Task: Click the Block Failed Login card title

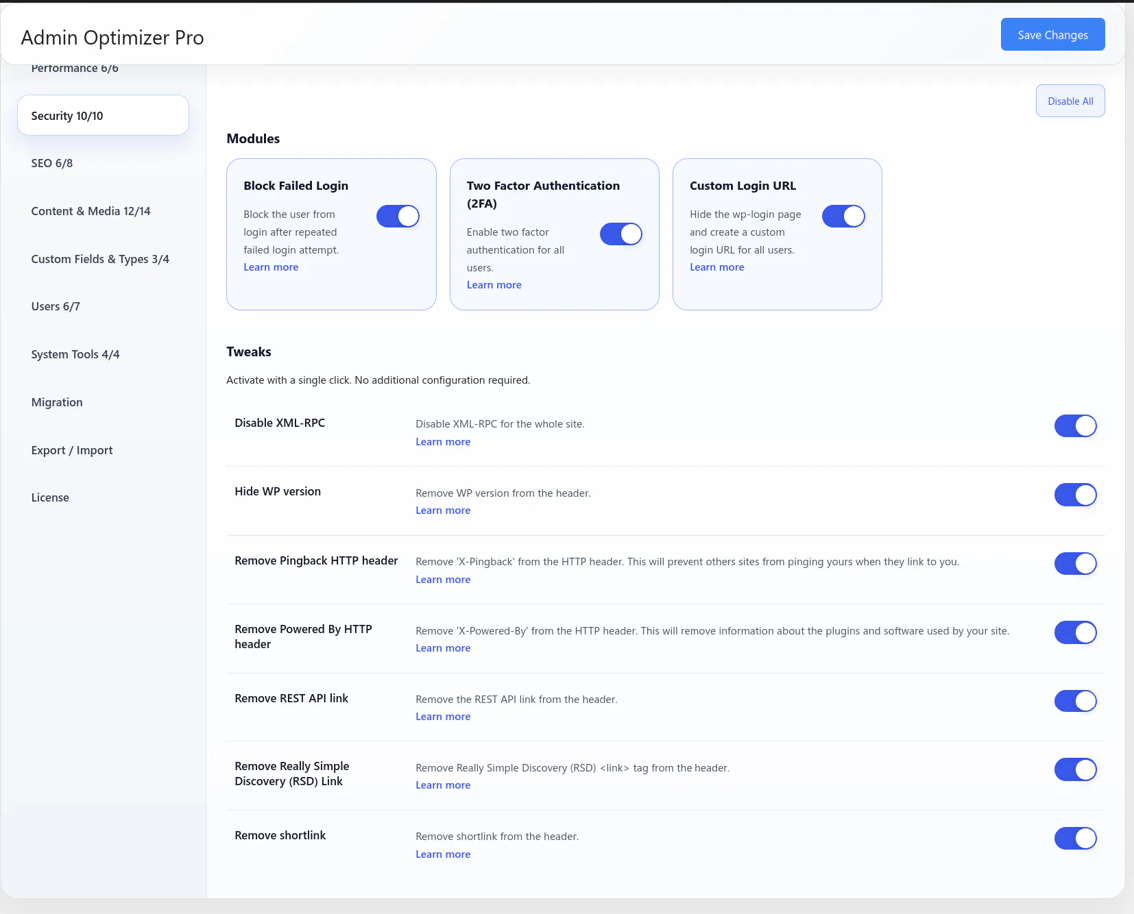Action: pyautogui.click(x=296, y=186)
